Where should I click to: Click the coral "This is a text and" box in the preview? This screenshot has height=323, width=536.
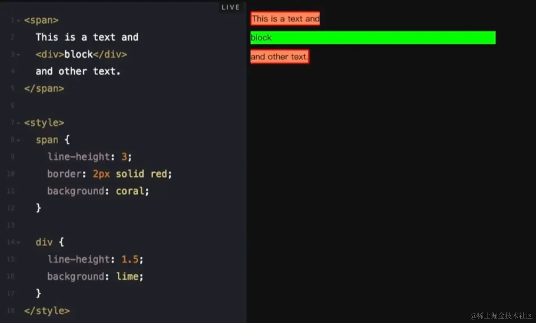[x=285, y=18]
